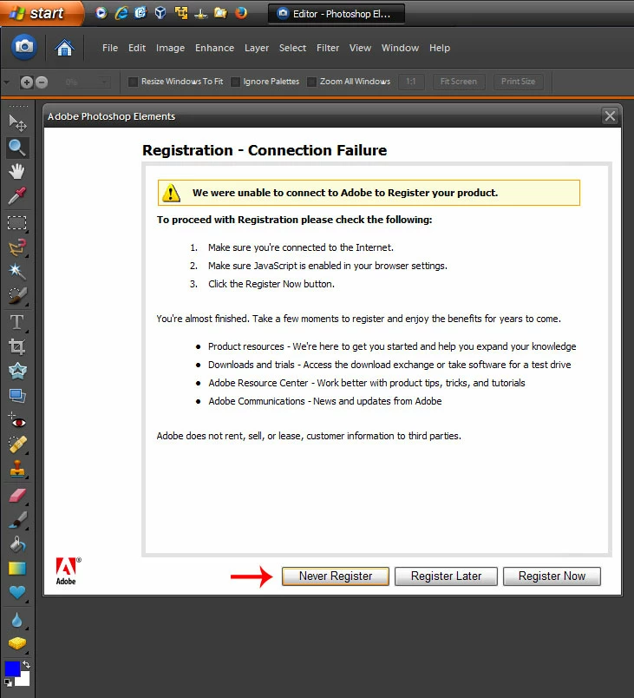634x698 pixels.
Task: Launch Firefox from the quick launch bar
Action: [x=241, y=12]
